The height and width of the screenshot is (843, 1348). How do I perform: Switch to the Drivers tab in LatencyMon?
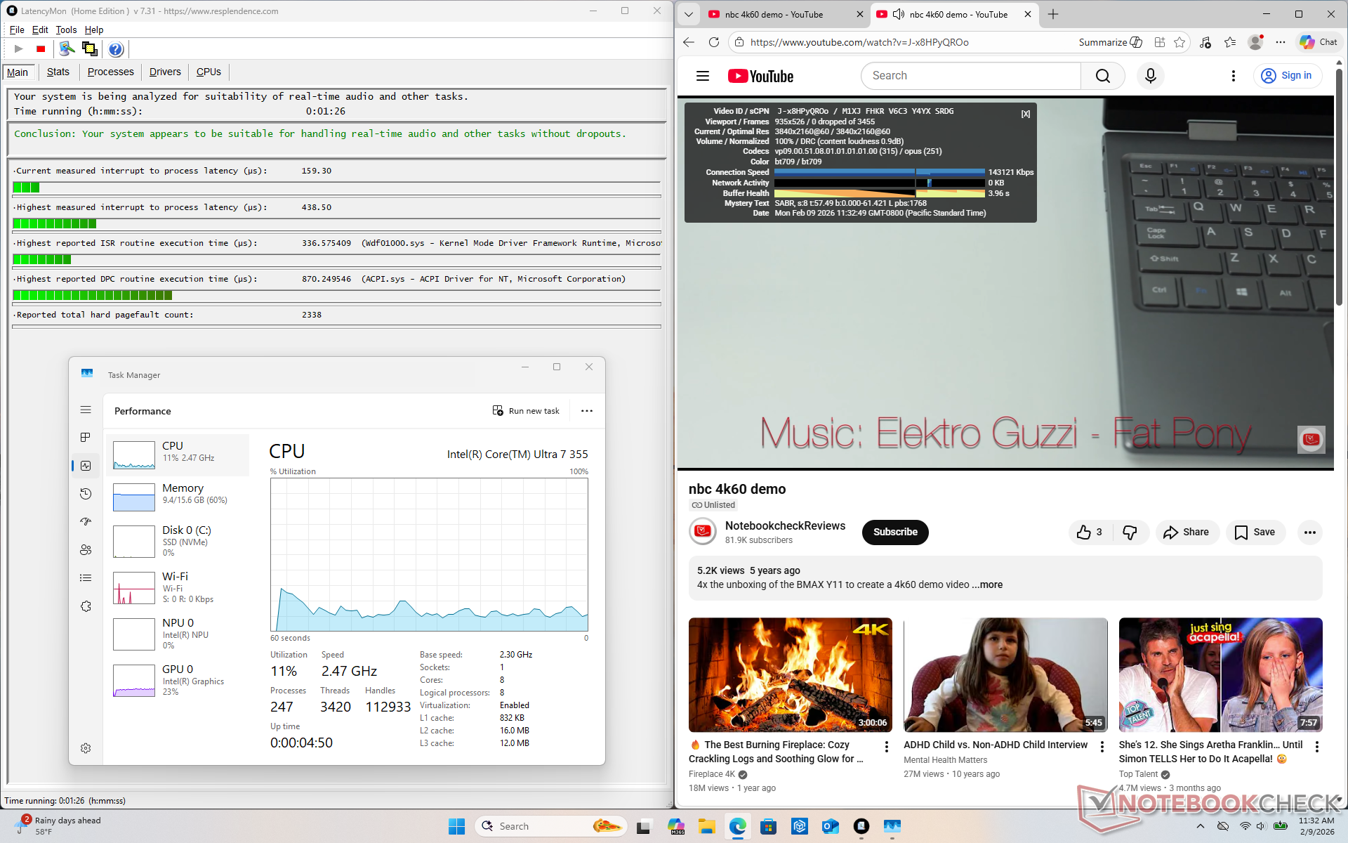[165, 72]
